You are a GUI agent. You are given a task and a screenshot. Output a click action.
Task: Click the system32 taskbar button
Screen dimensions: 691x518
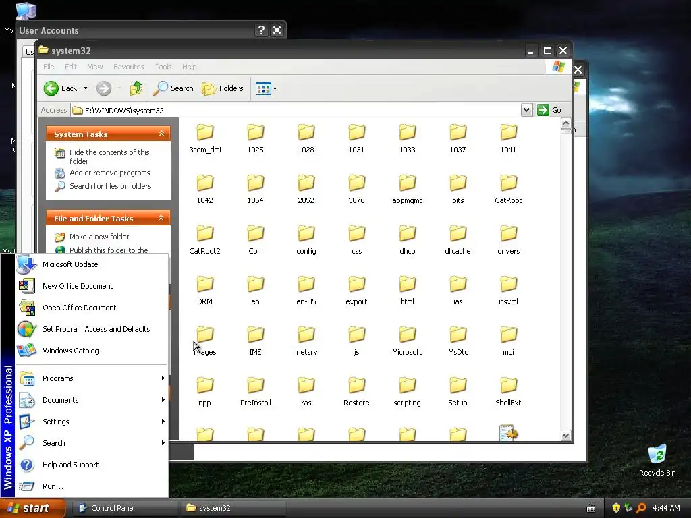coord(233,508)
